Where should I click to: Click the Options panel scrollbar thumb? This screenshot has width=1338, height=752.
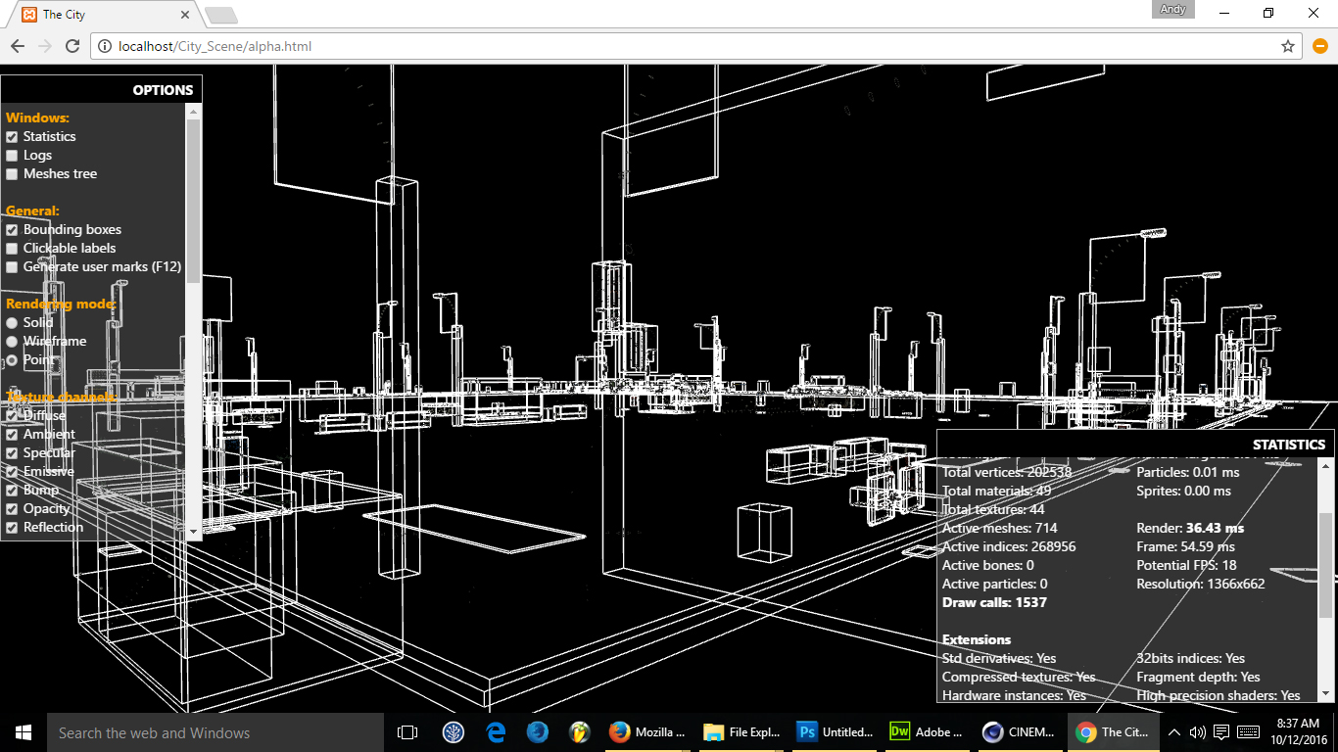tap(193, 201)
